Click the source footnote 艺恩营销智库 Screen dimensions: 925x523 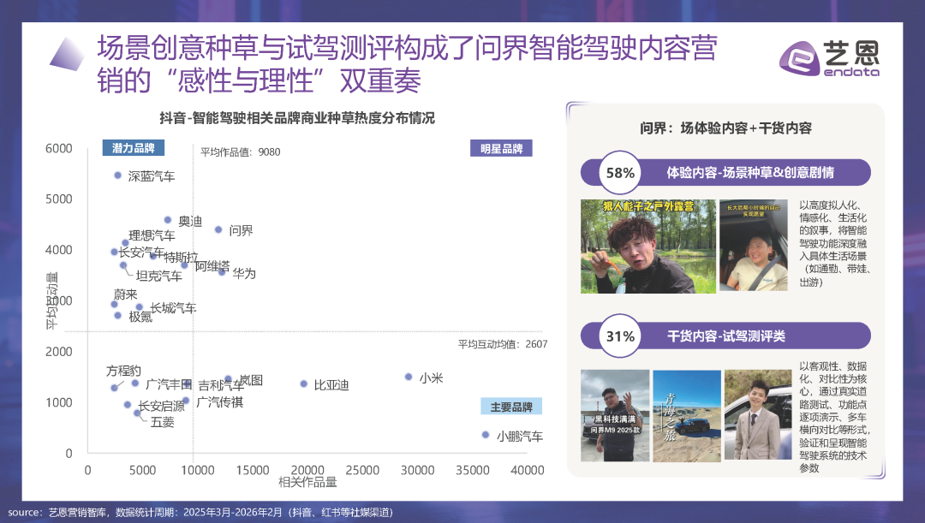click(200, 513)
